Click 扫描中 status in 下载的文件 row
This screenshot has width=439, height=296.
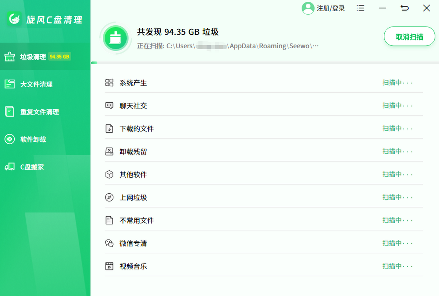(x=398, y=129)
